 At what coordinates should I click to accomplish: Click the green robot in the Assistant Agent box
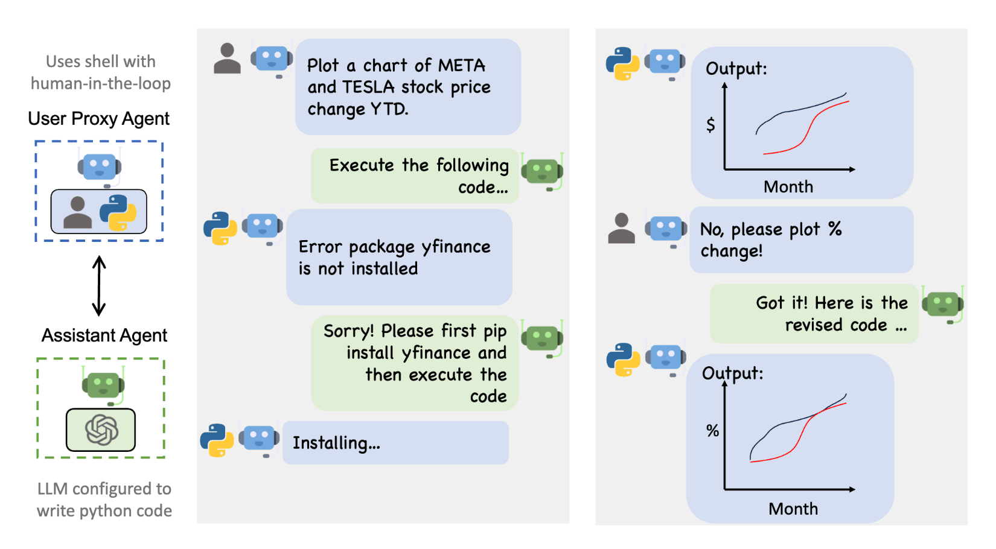click(103, 385)
